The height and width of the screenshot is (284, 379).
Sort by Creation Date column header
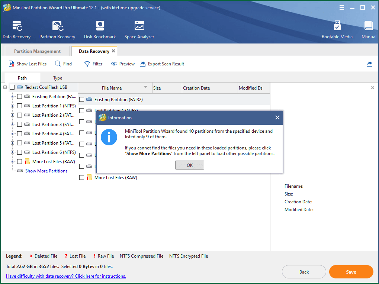tap(210, 88)
